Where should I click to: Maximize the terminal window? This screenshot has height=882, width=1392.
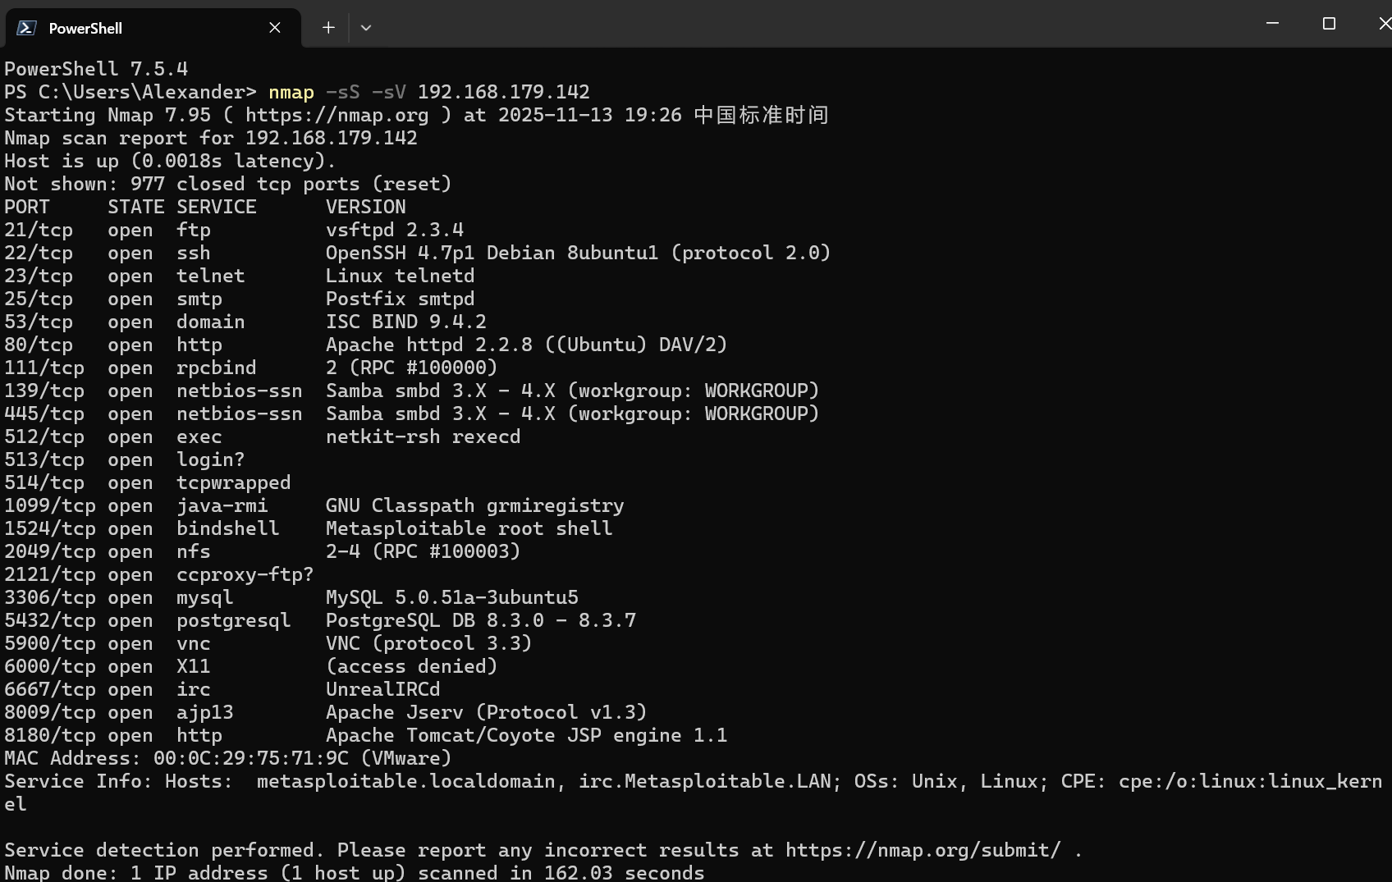coord(1329,24)
